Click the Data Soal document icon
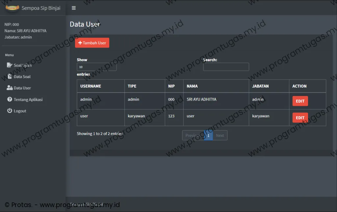Image resolution: width=337 pixels, height=212 pixels. pyautogui.click(x=10, y=76)
